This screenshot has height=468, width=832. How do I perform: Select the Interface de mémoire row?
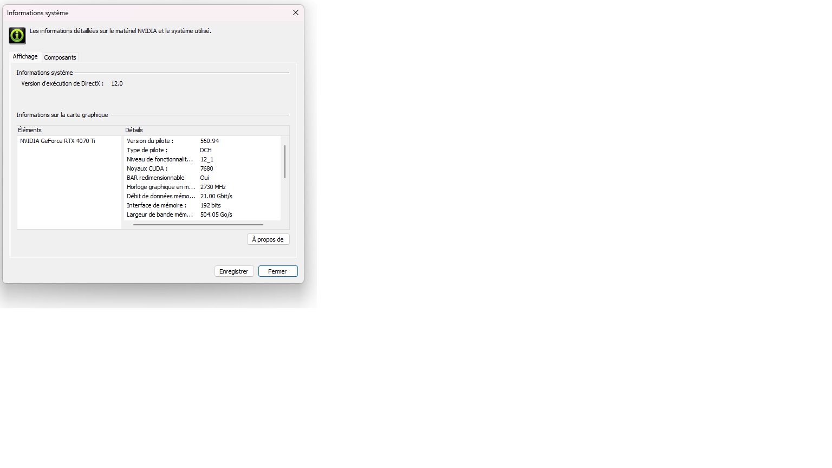click(202, 205)
